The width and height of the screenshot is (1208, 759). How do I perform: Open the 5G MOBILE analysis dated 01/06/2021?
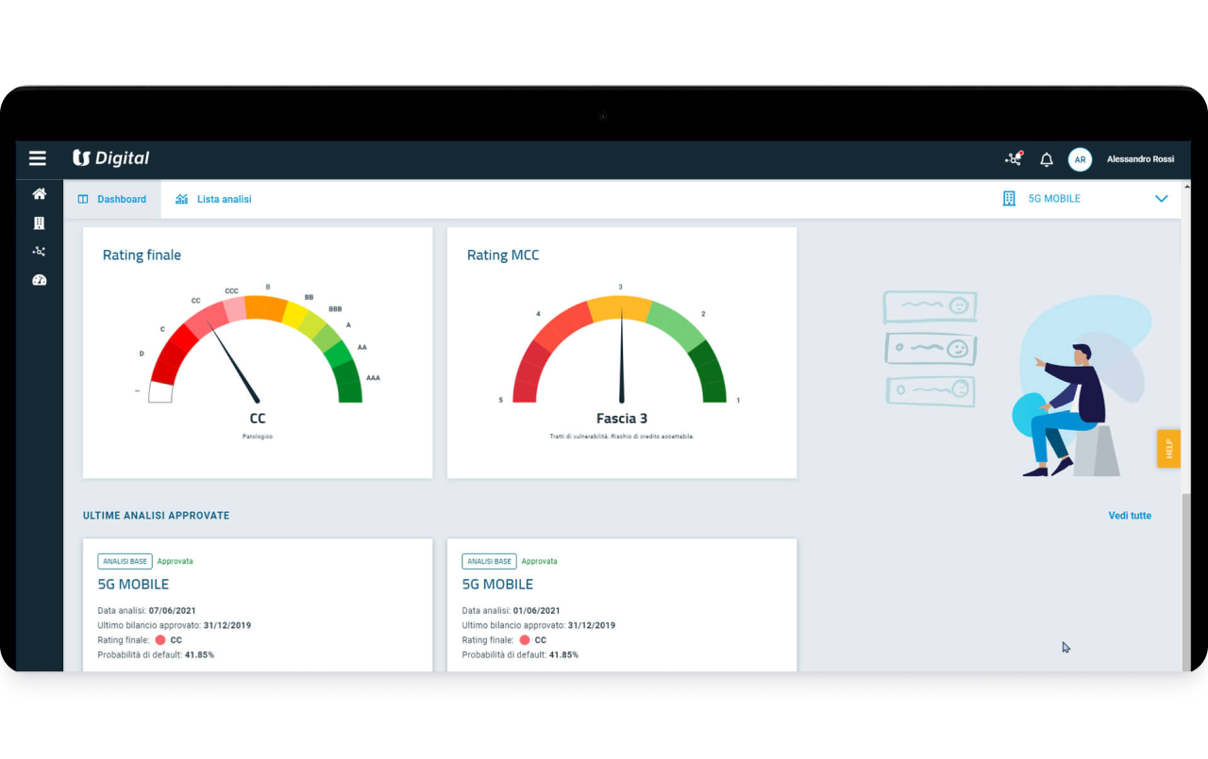[x=622, y=605]
